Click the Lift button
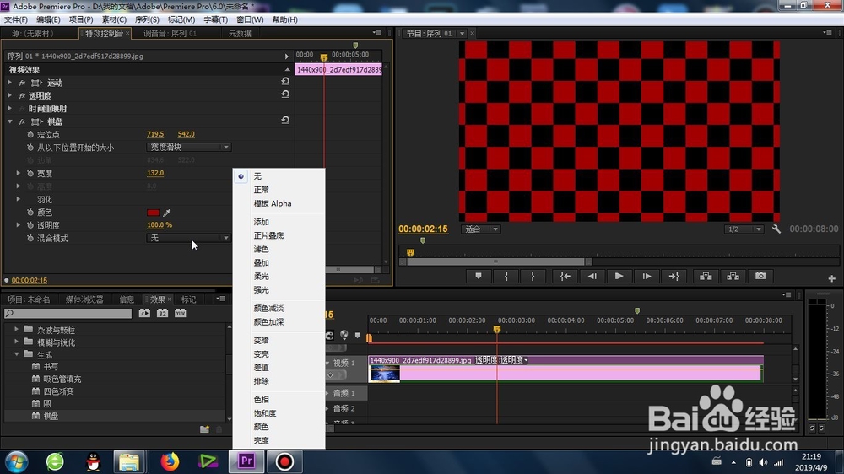The image size is (844, 474). (706, 276)
